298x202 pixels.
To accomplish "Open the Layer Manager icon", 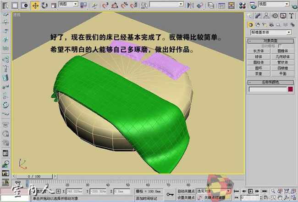I will click(211, 6).
